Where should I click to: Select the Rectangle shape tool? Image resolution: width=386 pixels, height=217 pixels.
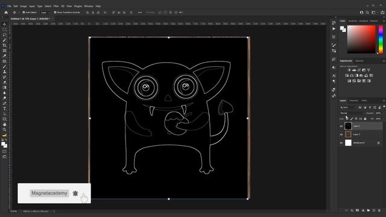pyautogui.click(x=4, y=119)
